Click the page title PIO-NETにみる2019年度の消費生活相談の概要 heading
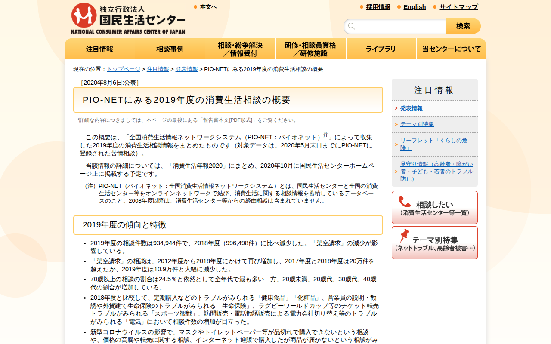The width and height of the screenshot is (551, 344). (228, 100)
